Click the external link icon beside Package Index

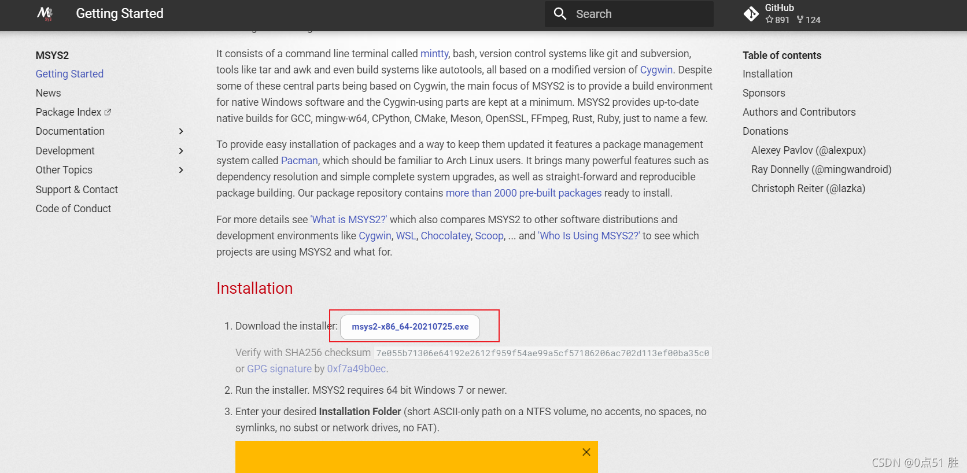[108, 112]
